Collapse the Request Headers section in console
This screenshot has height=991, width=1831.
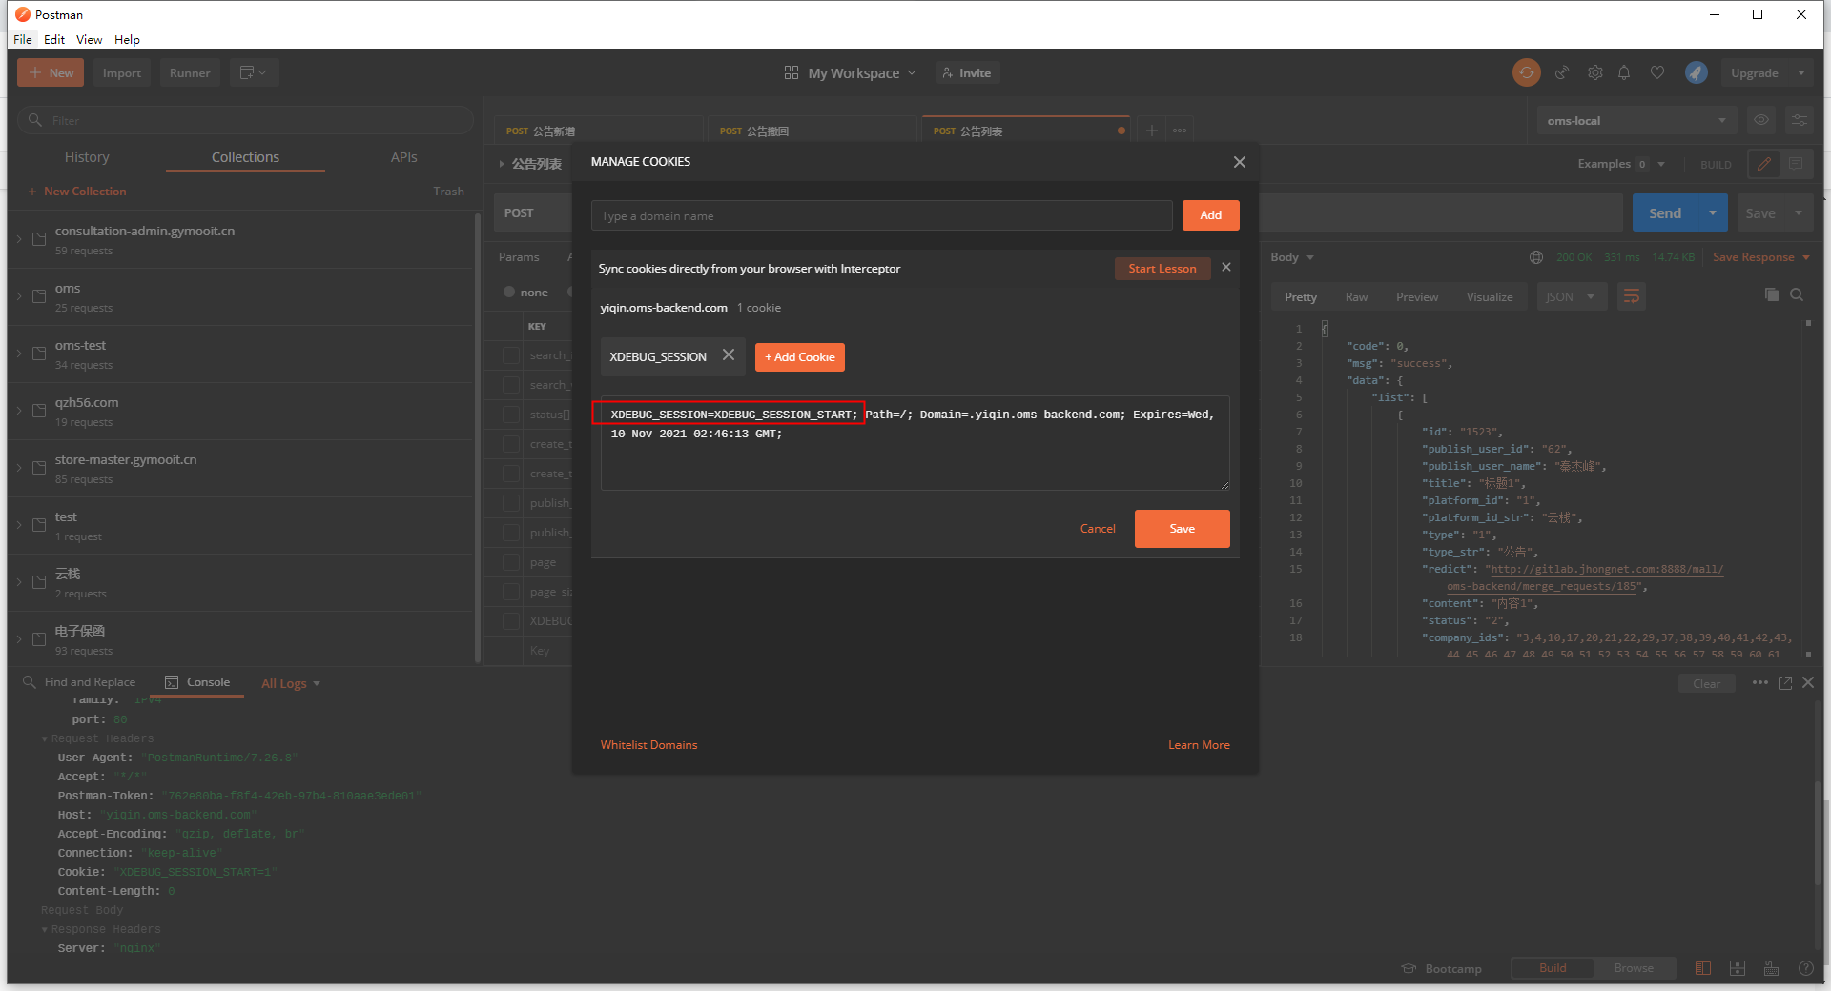click(x=45, y=738)
